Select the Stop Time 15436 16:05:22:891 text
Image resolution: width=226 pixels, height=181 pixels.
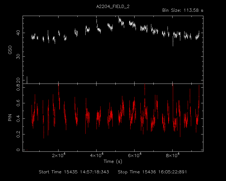152,172
